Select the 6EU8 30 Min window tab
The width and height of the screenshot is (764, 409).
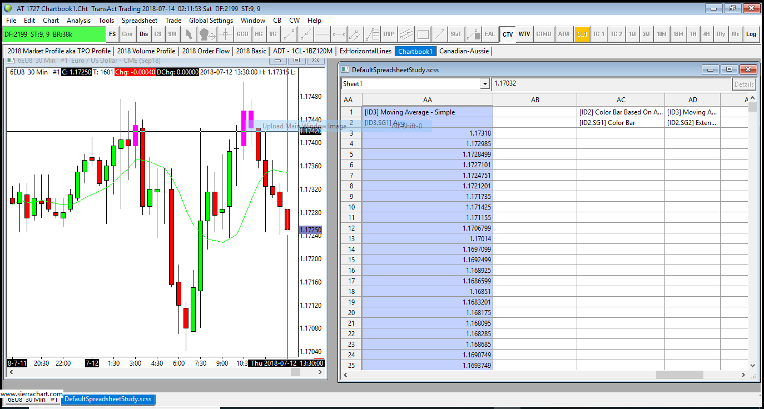33,400
